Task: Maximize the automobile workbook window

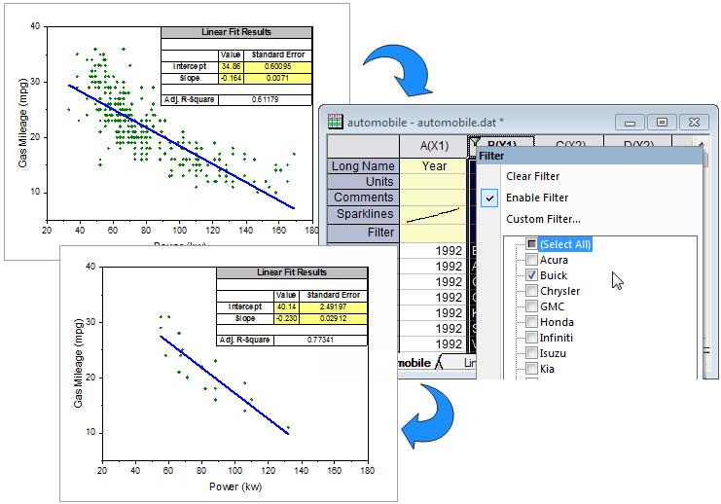Action: click(x=662, y=122)
